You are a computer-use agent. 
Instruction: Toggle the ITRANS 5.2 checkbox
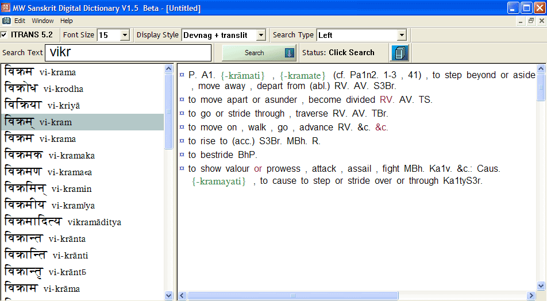(x=5, y=35)
